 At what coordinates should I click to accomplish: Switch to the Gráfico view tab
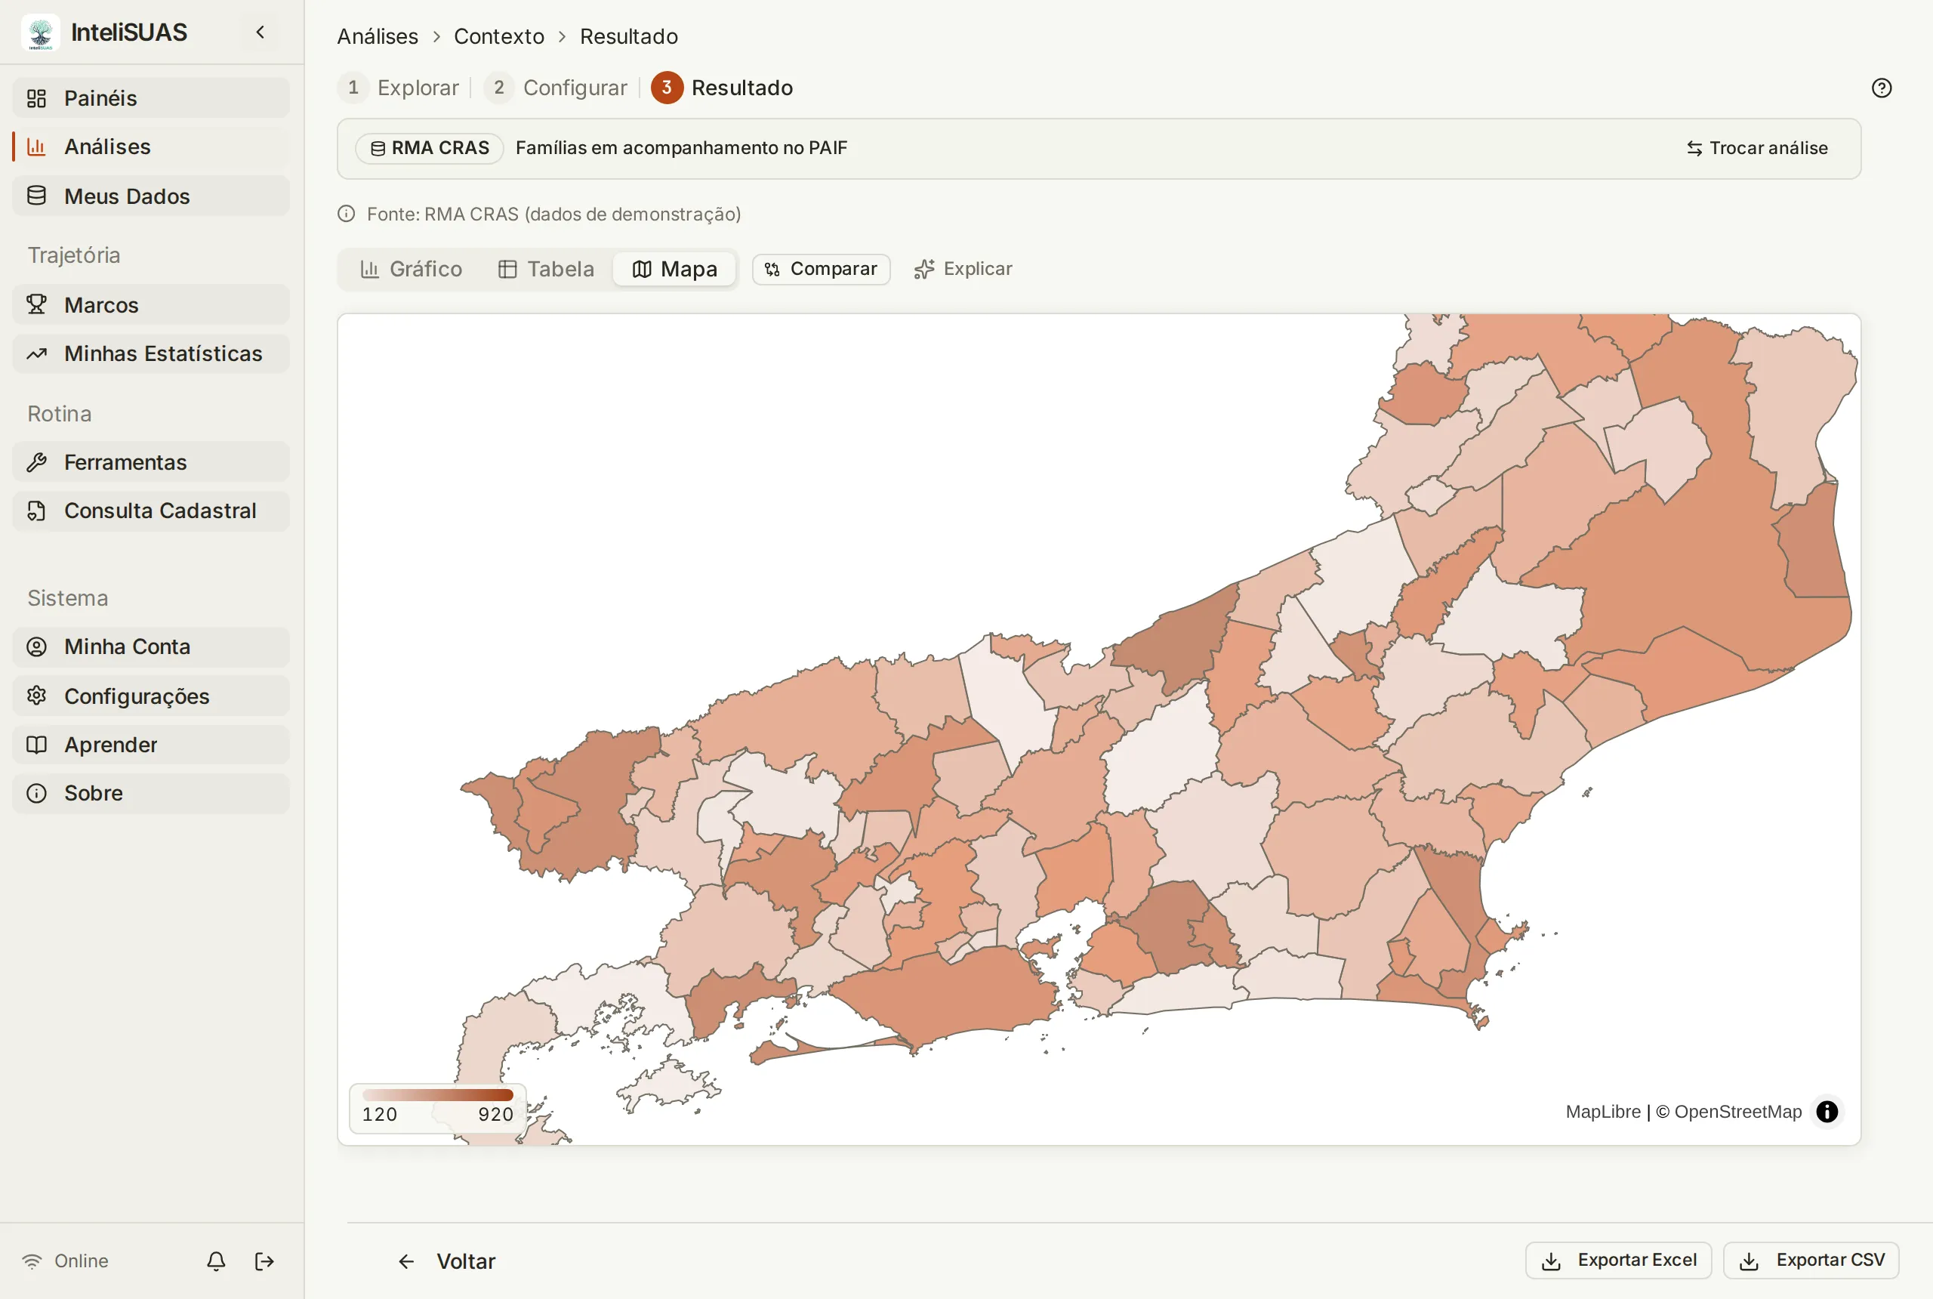pos(412,270)
